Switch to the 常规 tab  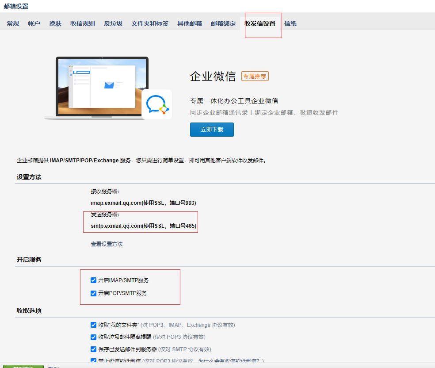[x=12, y=23]
